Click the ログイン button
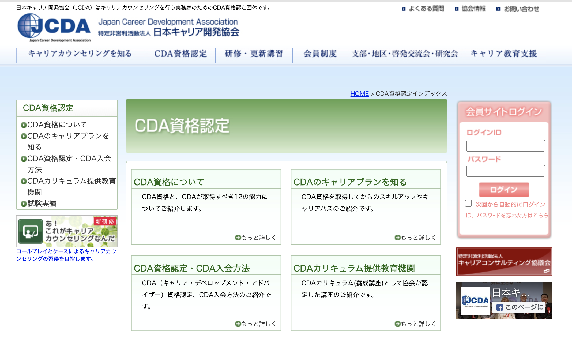The image size is (572, 339). click(504, 190)
